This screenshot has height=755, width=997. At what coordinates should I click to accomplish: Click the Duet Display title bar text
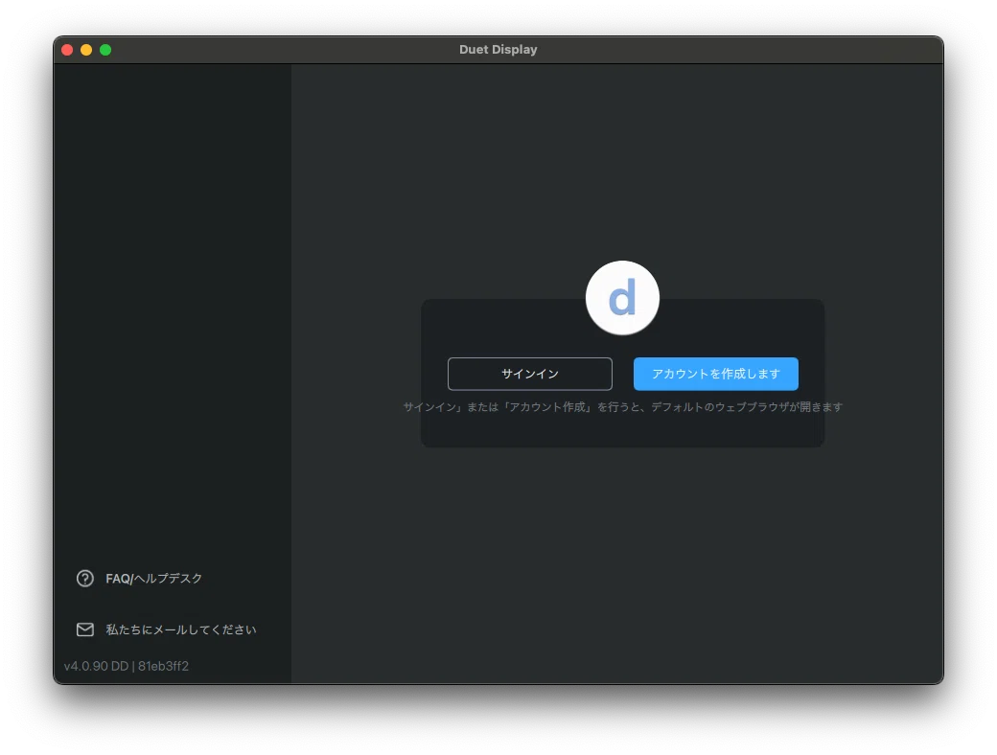pyautogui.click(x=498, y=50)
